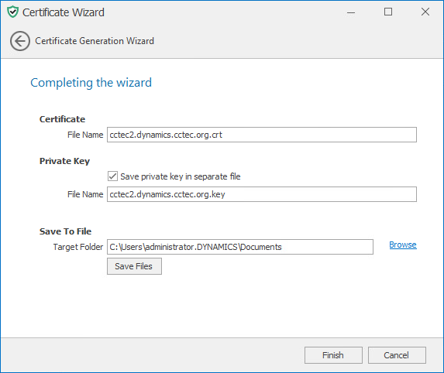Finish the certificate wizard
Viewport: 444px width, 373px height.
[333, 355]
